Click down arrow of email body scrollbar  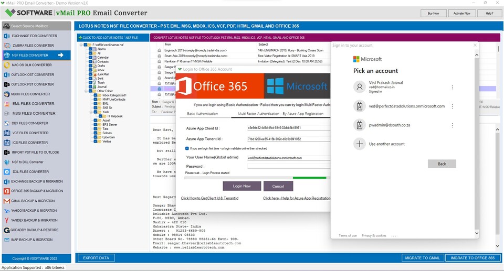(498, 246)
